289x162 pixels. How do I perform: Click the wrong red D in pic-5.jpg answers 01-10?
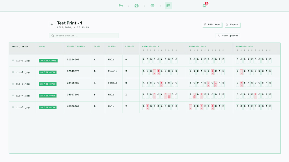pos(147,107)
